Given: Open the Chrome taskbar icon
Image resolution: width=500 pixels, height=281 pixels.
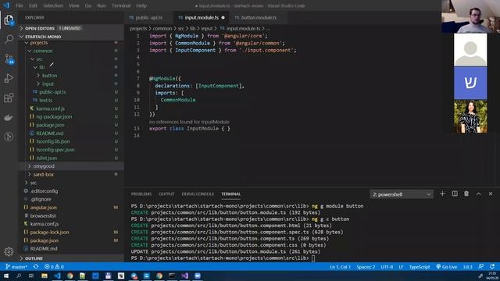Looking at the screenshot, I should click(x=70, y=276).
